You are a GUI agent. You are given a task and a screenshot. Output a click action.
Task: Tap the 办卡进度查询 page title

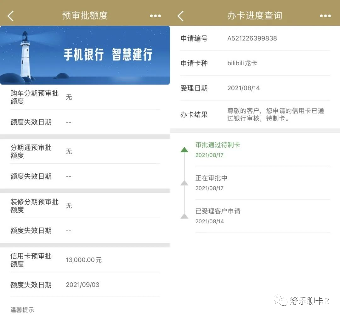coord(255,16)
